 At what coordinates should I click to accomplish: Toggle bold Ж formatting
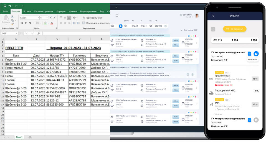point(22,23)
